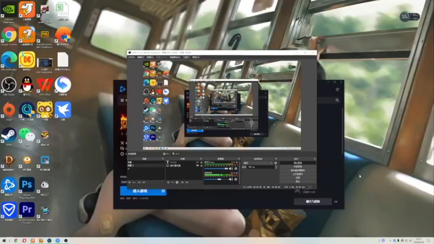Open the OBS Edit menu
This screenshot has width=434, height=244.
coord(141,57)
